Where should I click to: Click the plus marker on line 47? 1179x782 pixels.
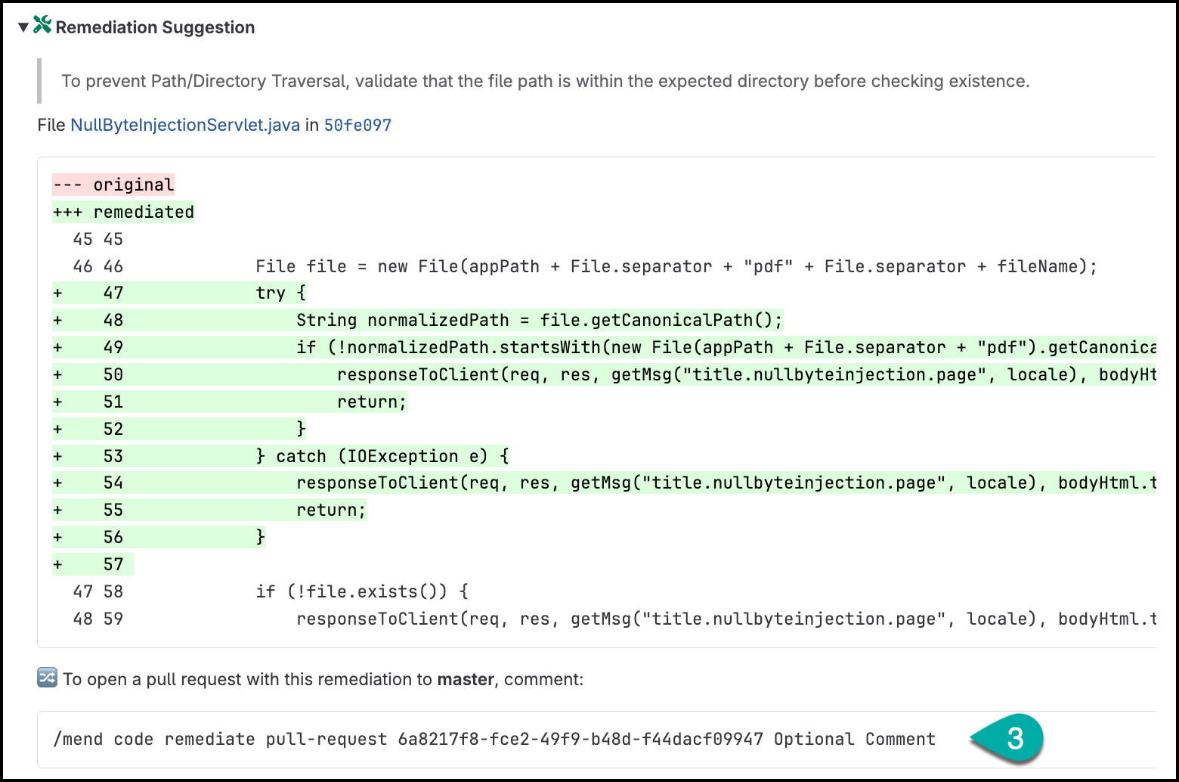tap(57, 293)
